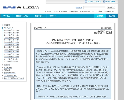Open 会社概要 in sidebar

point(7,25)
